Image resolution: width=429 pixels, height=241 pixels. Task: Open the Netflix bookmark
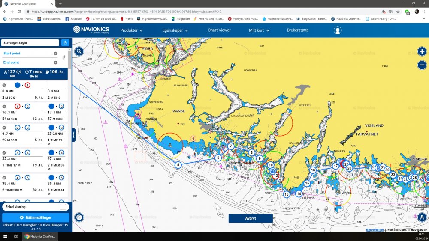pos(127,19)
